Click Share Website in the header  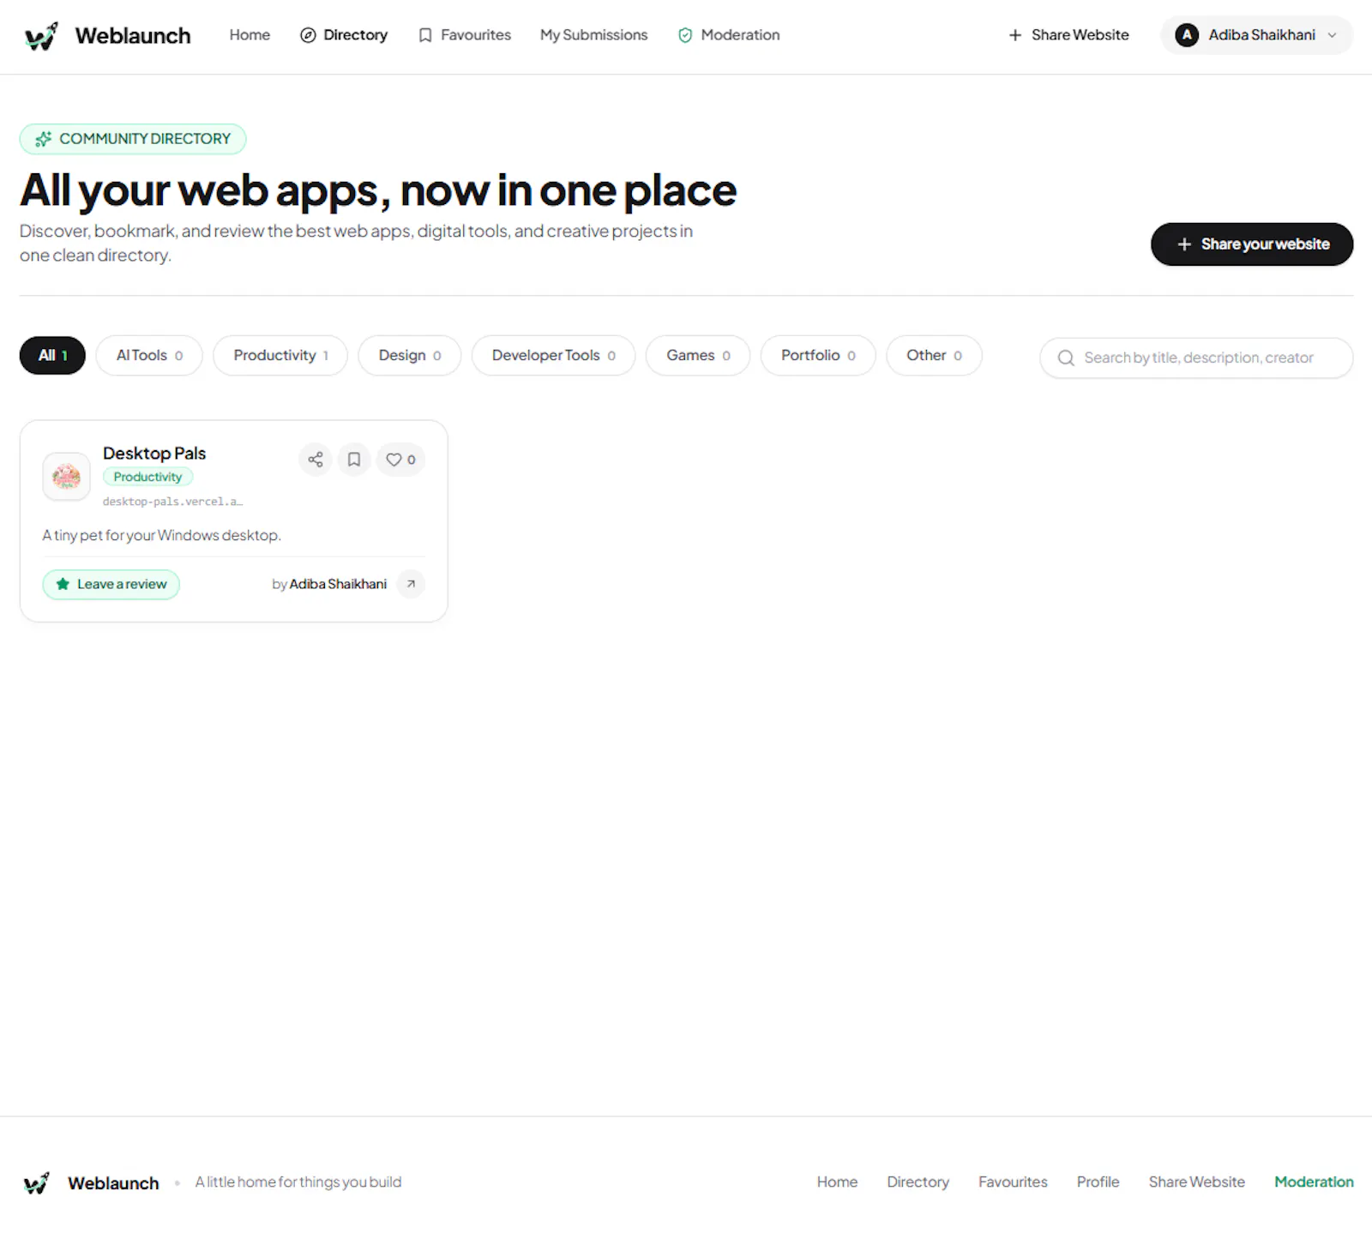coord(1068,35)
